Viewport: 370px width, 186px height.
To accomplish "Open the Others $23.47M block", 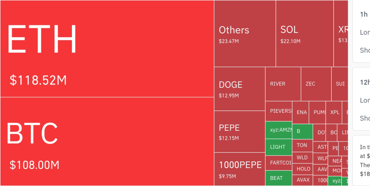I will click(x=244, y=34).
